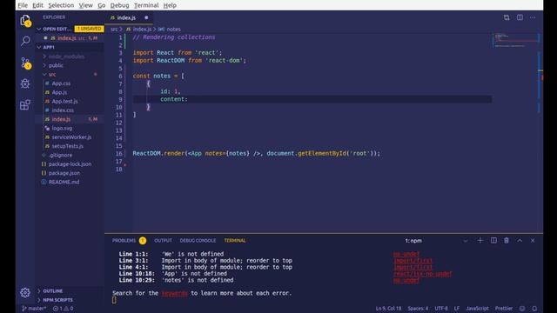The height and width of the screenshot is (313, 557).
Task: Click the editor vertical scrollbar
Action: click(540, 133)
